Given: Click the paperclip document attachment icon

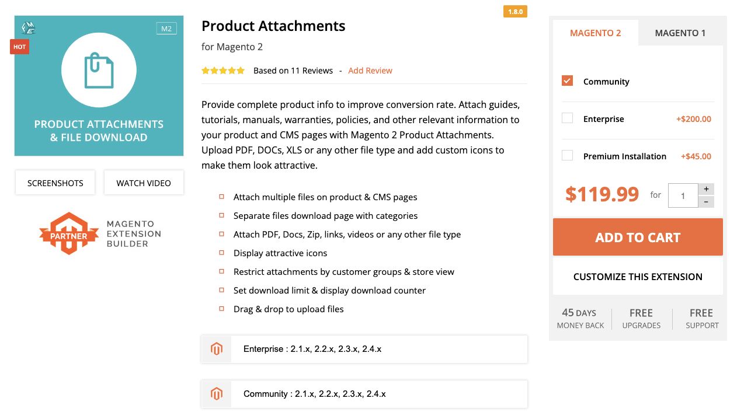Looking at the screenshot, I should tap(99, 71).
